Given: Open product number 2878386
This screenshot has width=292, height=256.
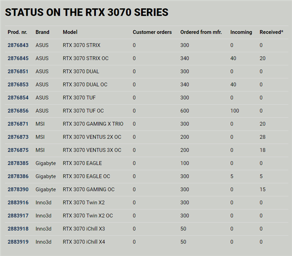Looking at the screenshot, I should click(x=18, y=177).
